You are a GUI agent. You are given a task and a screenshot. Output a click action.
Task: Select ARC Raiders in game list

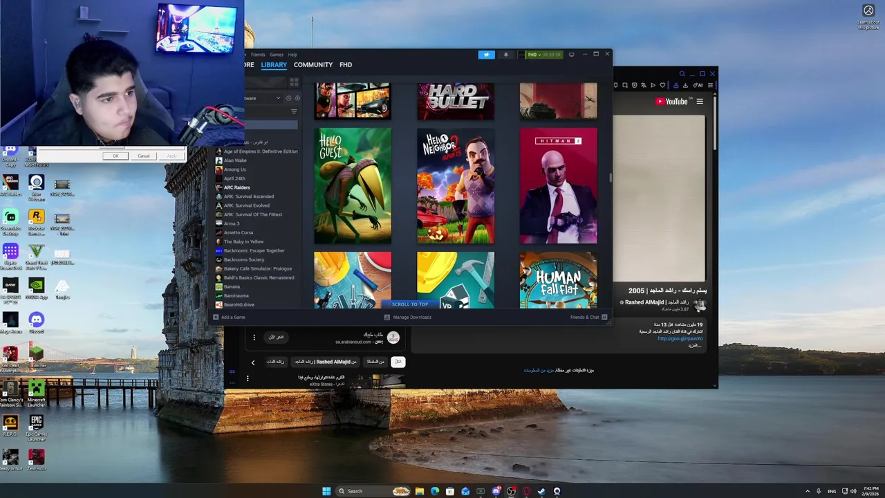tap(233, 187)
